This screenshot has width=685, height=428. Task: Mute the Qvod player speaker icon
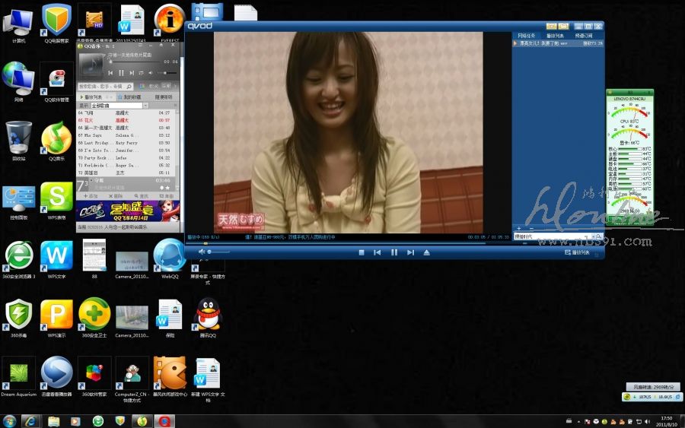tap(202, 252)
